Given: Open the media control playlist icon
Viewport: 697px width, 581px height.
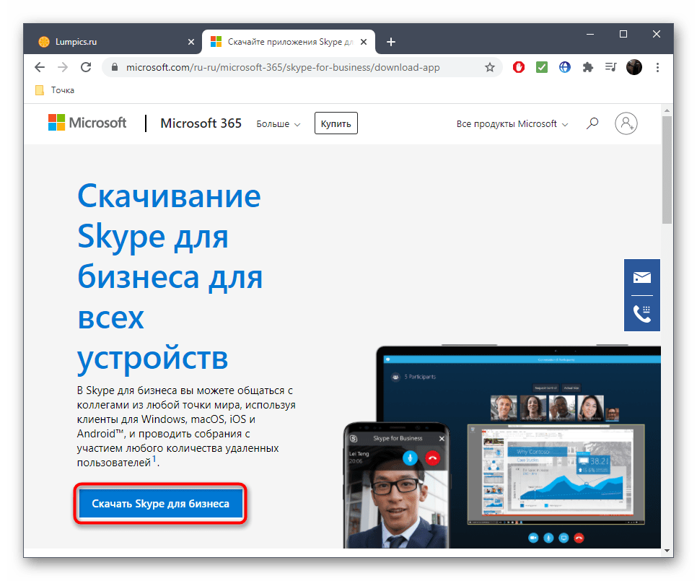Looking at the screenshot, I should [610, 68].
